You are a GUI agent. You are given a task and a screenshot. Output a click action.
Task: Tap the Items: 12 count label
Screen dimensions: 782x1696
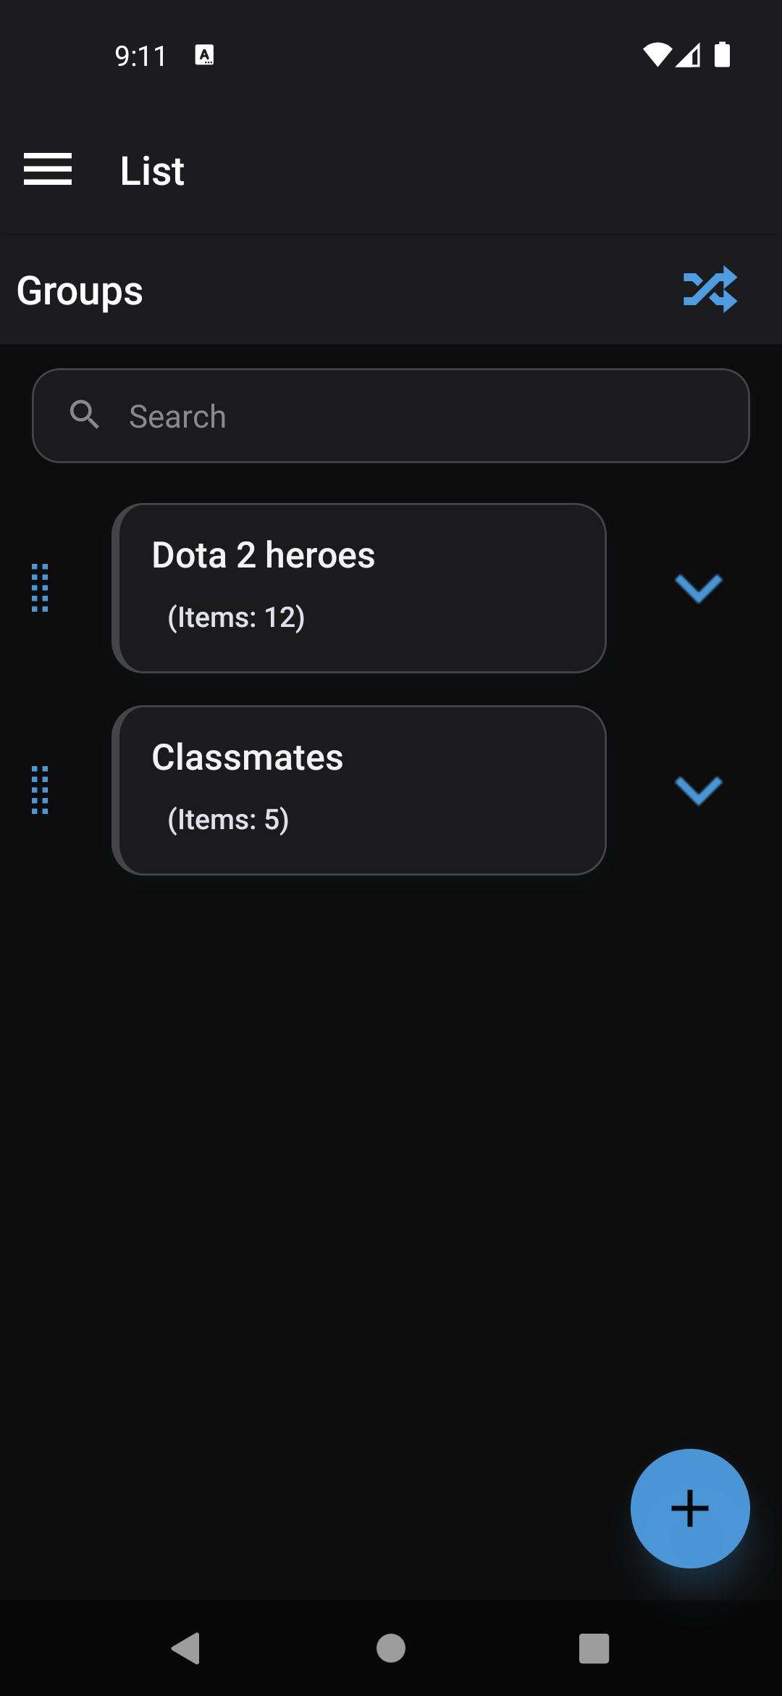236,618
